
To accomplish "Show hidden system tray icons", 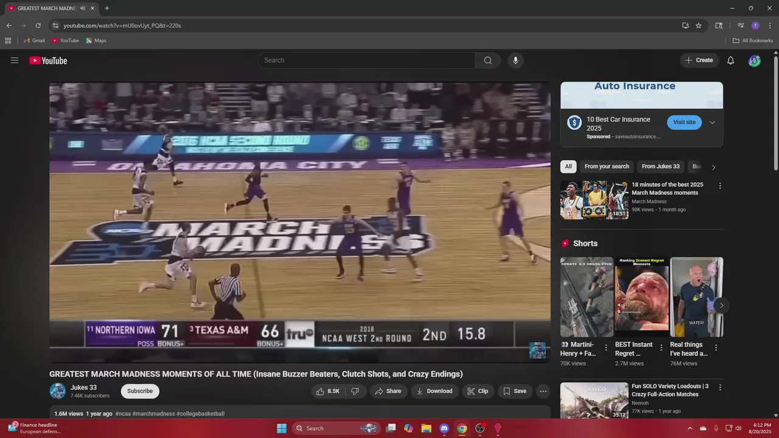I will tap(690, 428).
